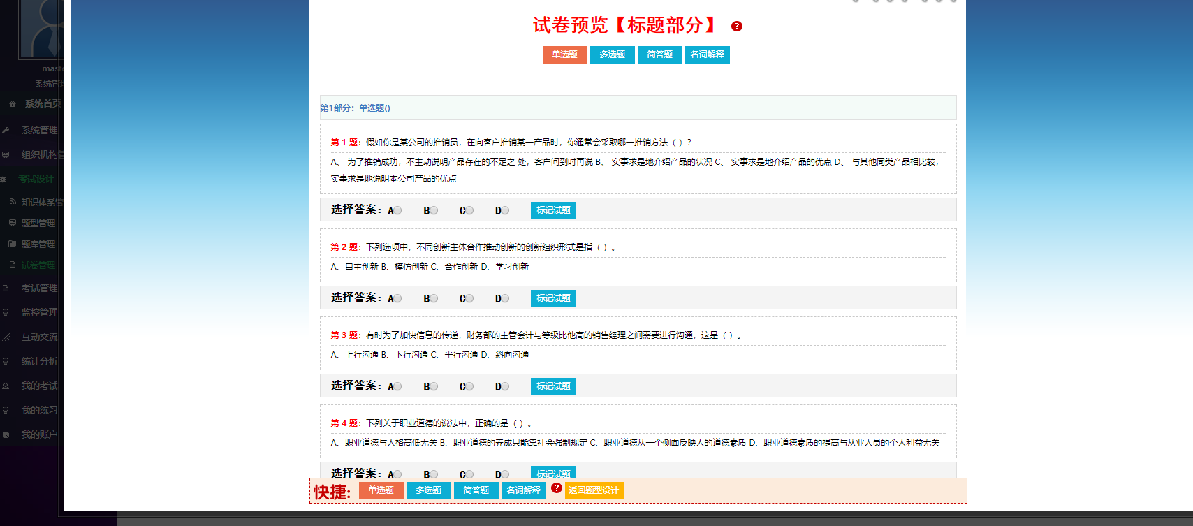Collapse the 考试设计 sidebar section
This screenshot has width=1193, height=526.
pyautogui.click(x=36, y=180)
